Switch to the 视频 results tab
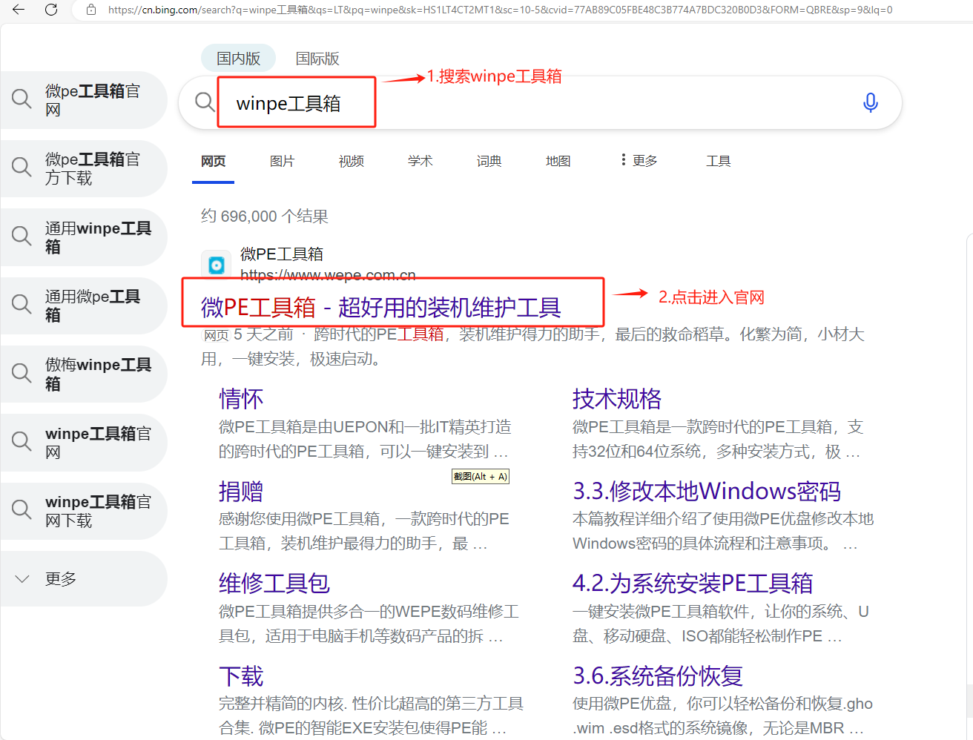973x740 pixels. 351,161
